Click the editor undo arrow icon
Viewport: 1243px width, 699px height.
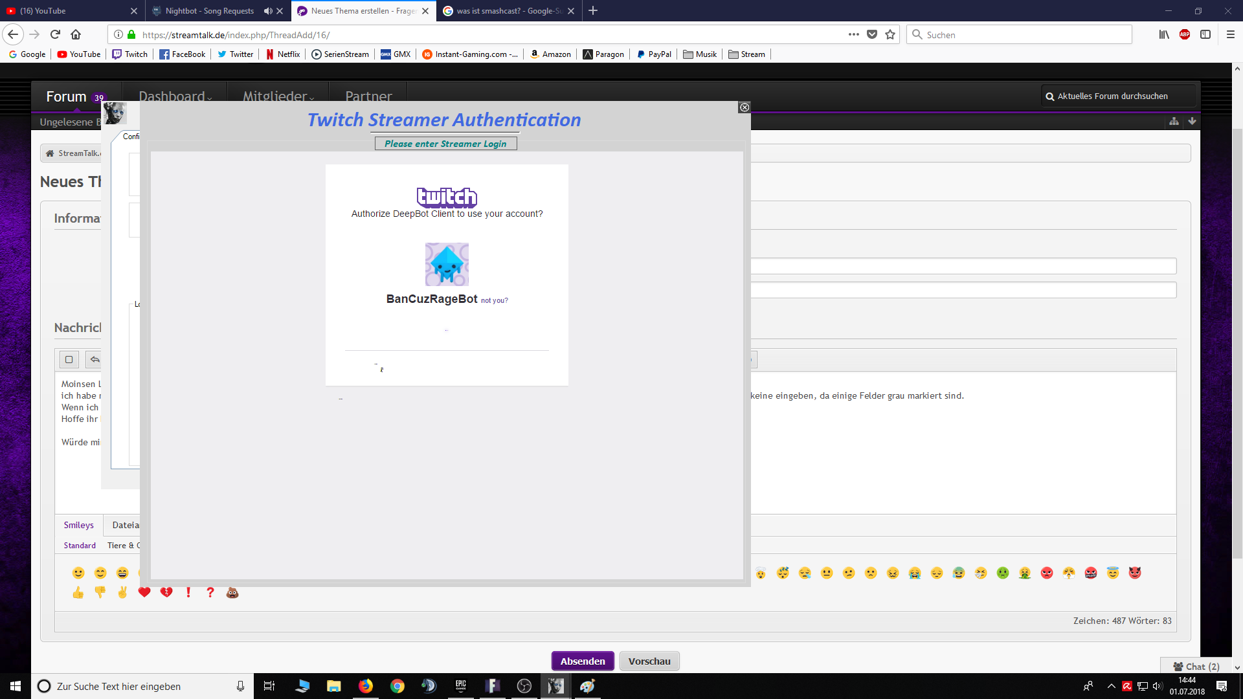click(x=95, y=359)
